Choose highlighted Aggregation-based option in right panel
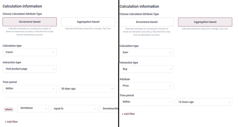Viewport: 238px width, 127px height. click(205, 22)
